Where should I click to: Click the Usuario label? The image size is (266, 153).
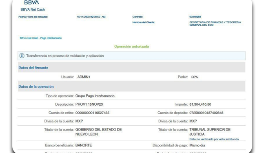pyautogui.click(x=67, y=77)
